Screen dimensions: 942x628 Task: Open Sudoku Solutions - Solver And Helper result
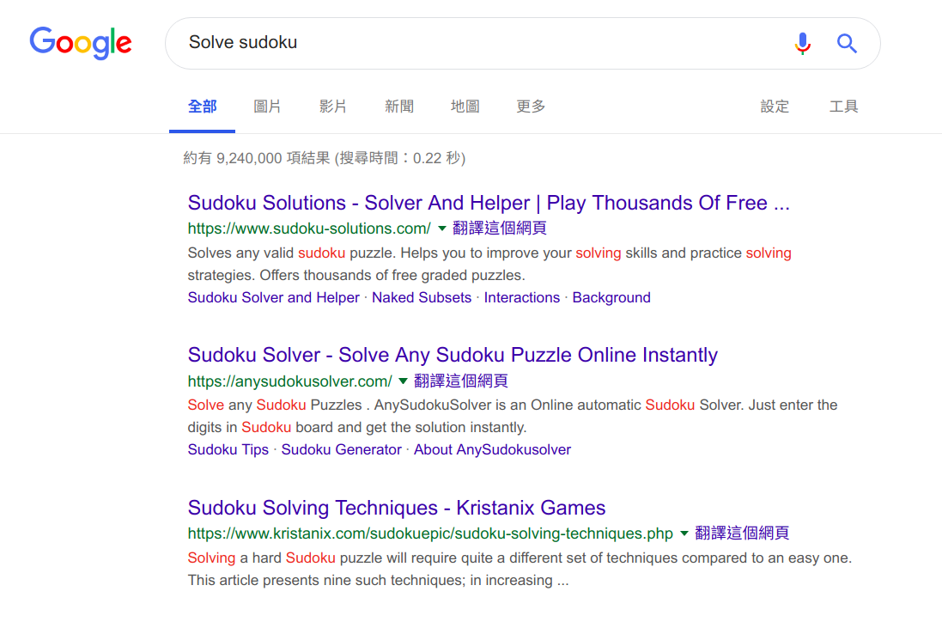[489, 203]
